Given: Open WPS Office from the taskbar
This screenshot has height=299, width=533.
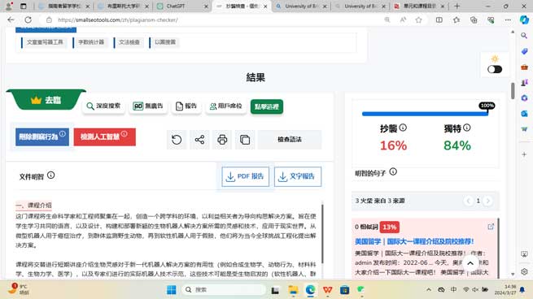Looking at the screenshot, I should 328,290.
